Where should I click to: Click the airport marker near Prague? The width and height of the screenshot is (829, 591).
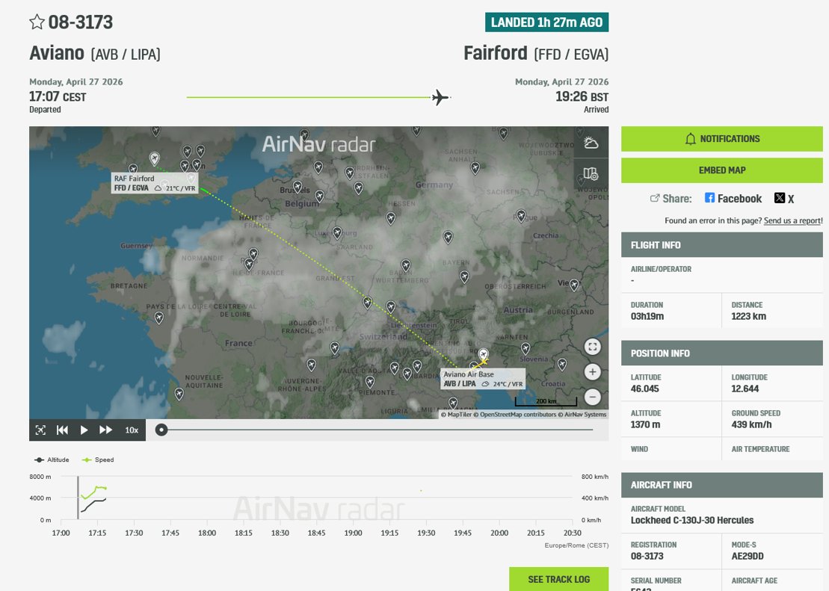[521, 215]
